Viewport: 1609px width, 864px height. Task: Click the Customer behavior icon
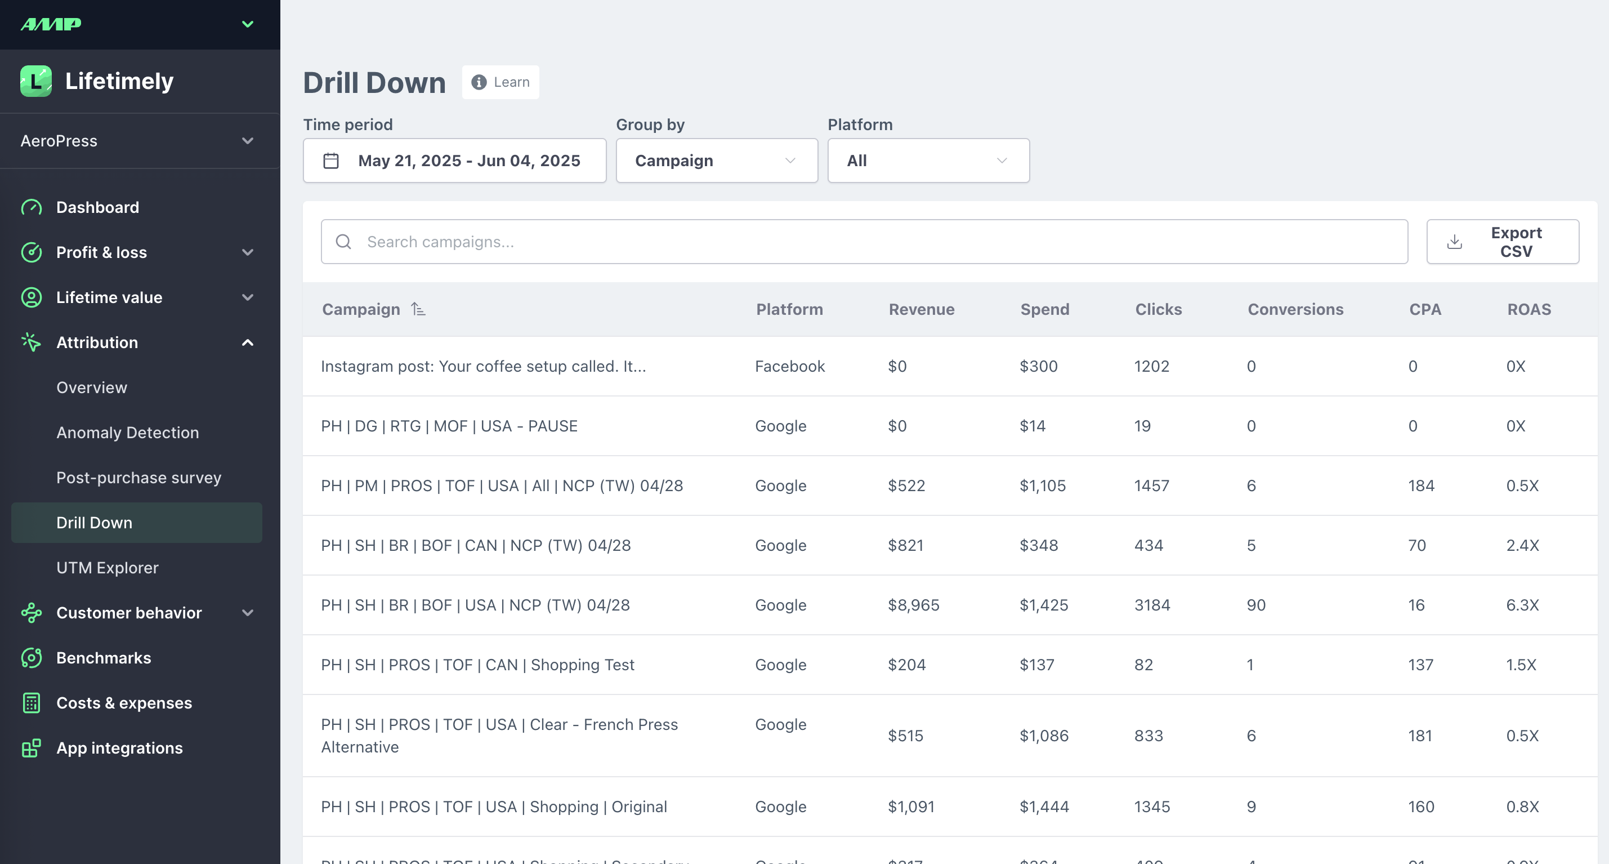click(31, 613)
